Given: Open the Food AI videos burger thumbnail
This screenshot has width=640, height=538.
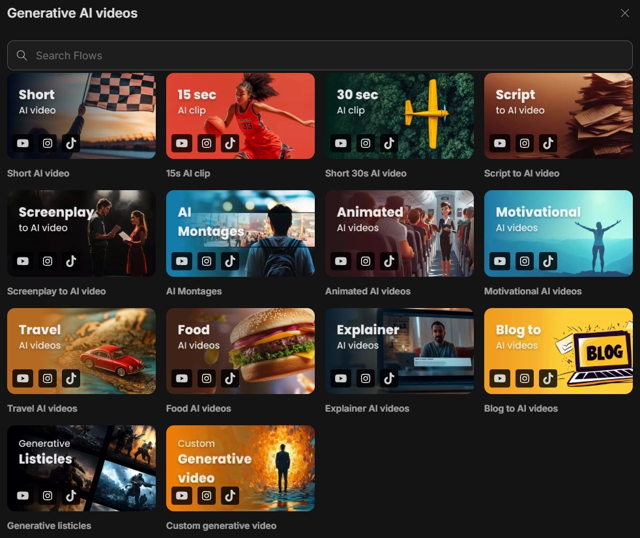Looking at the screenshot, I should 240,351.
